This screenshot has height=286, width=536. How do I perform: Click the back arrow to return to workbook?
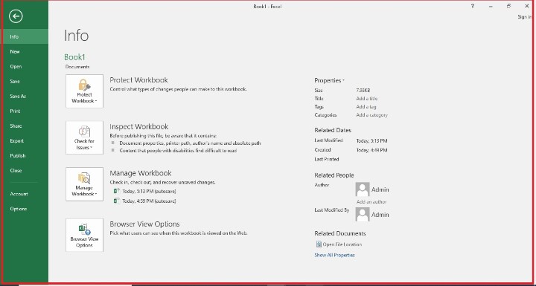click(x=16, y=16)
